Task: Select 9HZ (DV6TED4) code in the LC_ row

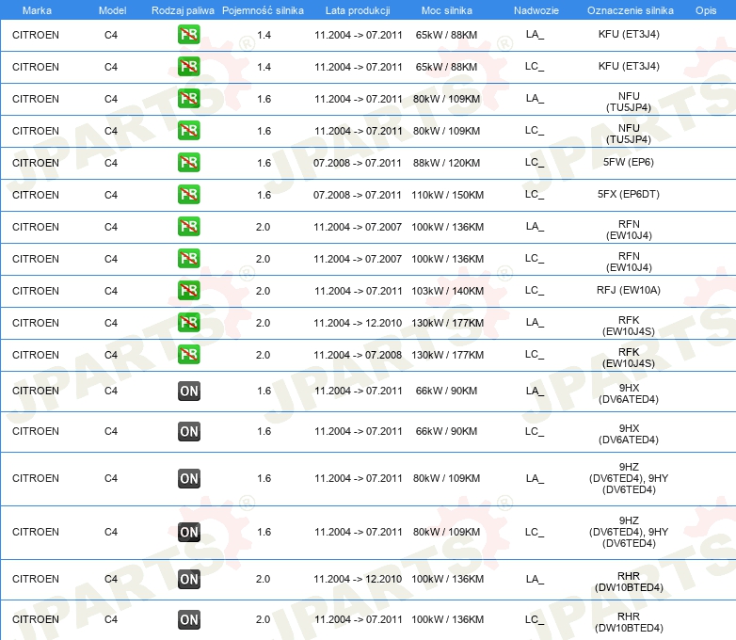Action: pos(629,532)
